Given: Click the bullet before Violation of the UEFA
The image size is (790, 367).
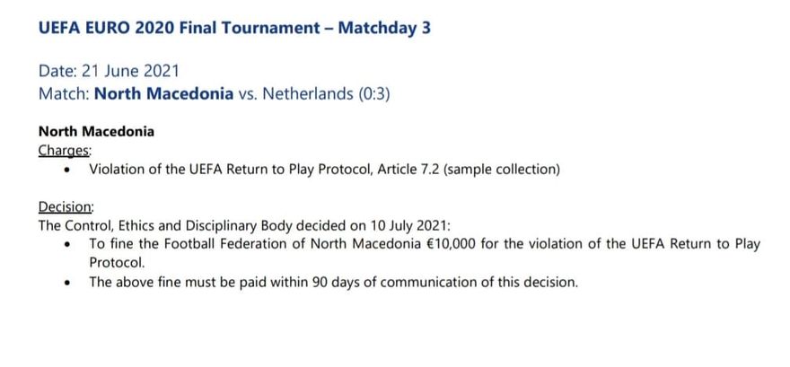Looking at the screenshot, I should [x=67, y=170].
